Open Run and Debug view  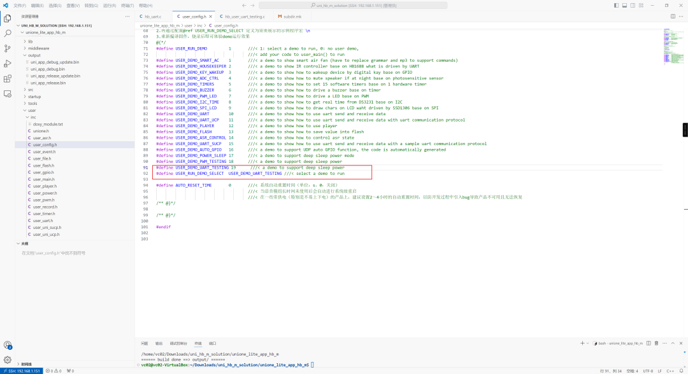click(x=8, y=64)
